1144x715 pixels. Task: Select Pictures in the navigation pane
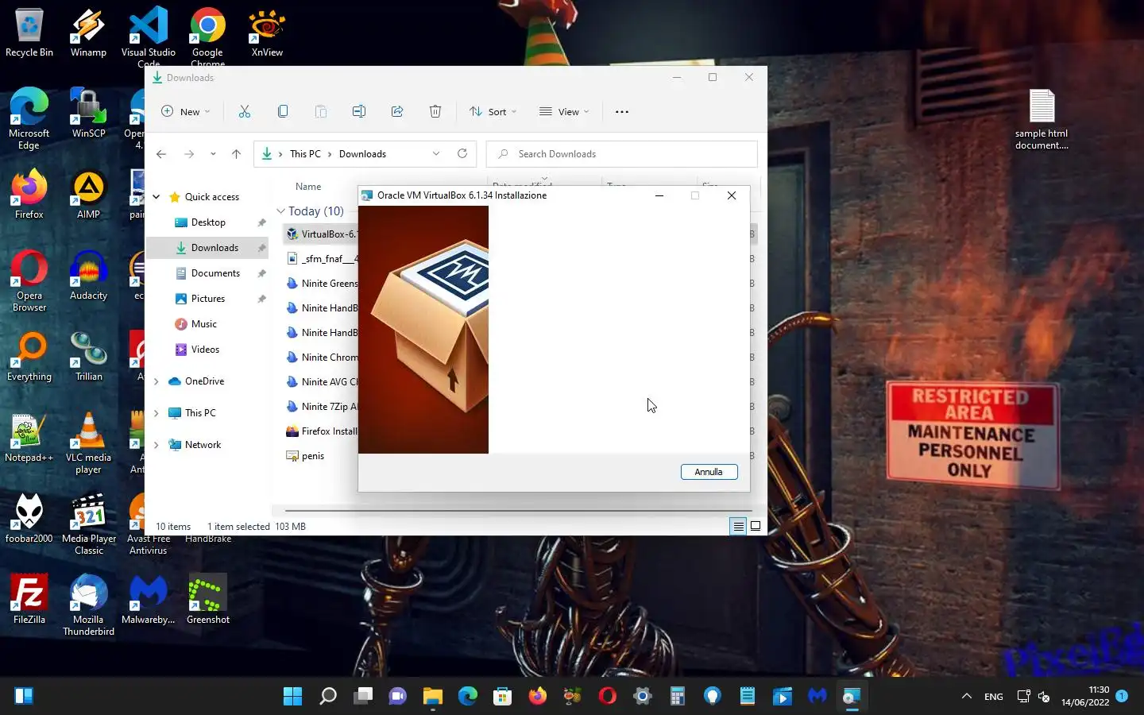pyautogui.click(x=208, y=299)
